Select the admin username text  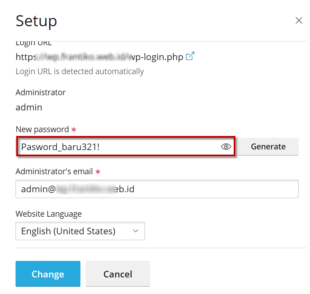click(29, 107)
